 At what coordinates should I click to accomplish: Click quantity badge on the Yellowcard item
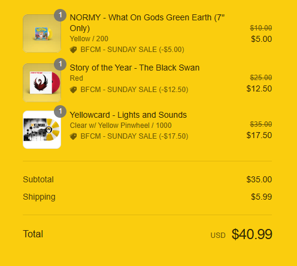(x=60, y=111)
